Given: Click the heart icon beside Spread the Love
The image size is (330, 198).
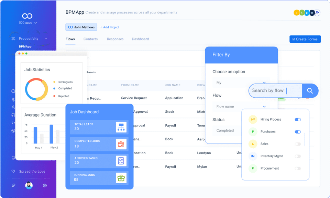Looking at the screenshot, I should coord(13,171).
